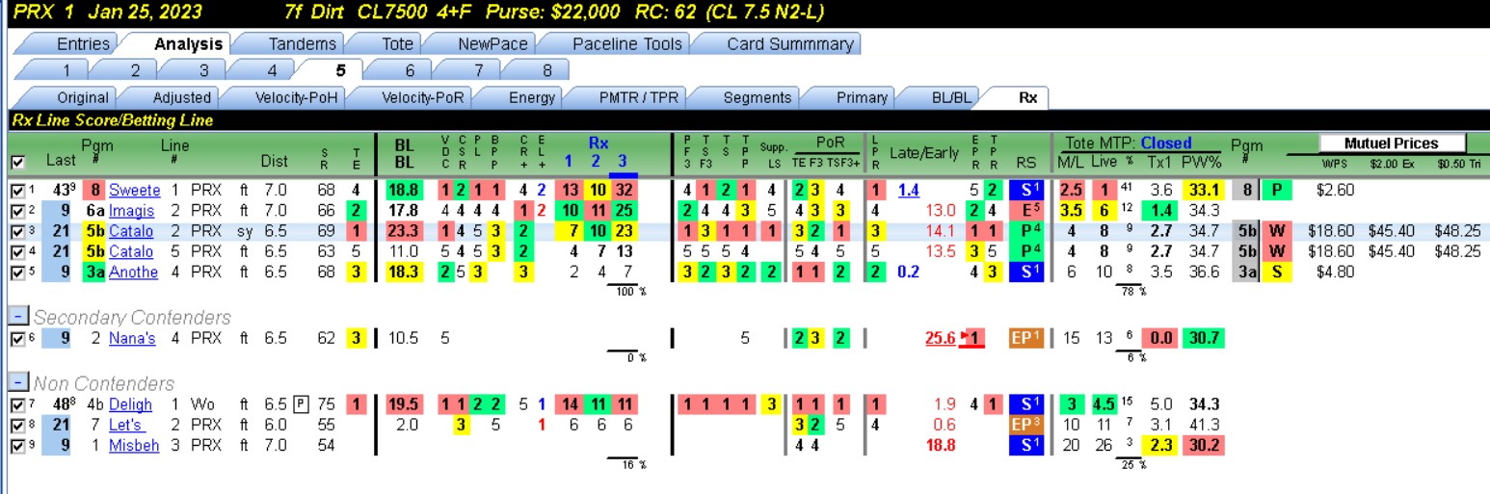This screenshot has width=1490, height=494.
Task: Switch to the Entries tab
Action: pos(83,43)
